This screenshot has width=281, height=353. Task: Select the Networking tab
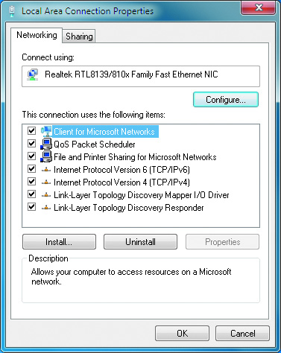(x=37, y=35)
